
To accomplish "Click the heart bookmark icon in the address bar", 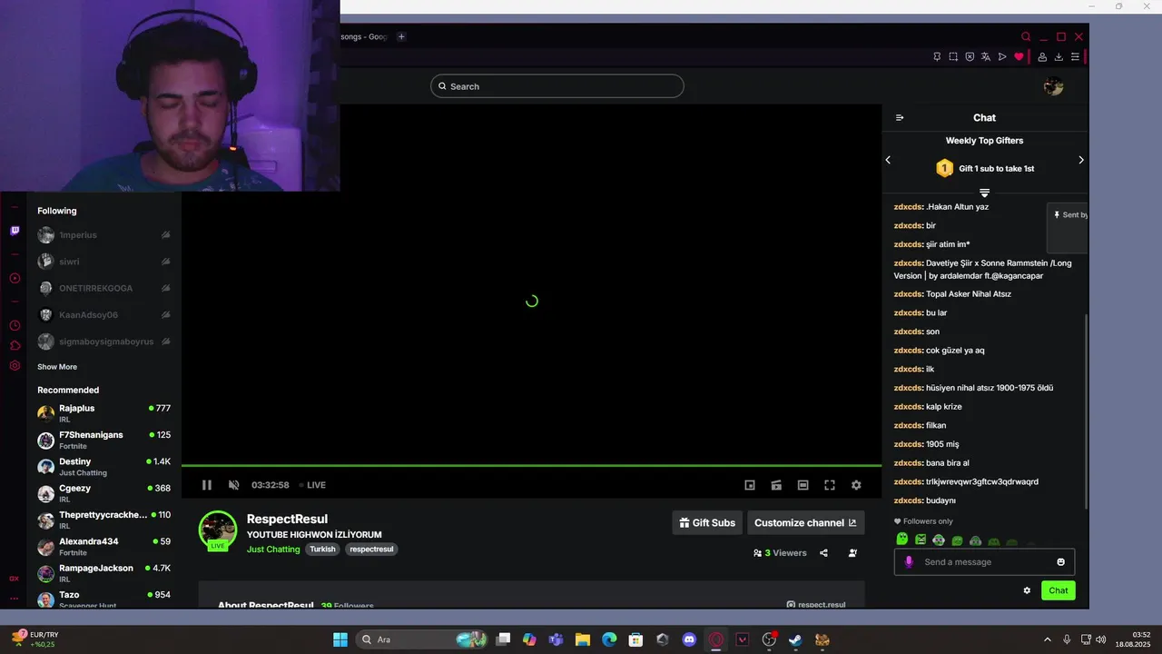I will pyautogui.click(x=1019, y=56).
